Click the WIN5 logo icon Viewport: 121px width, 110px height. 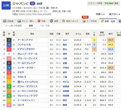tap(39, 4)
